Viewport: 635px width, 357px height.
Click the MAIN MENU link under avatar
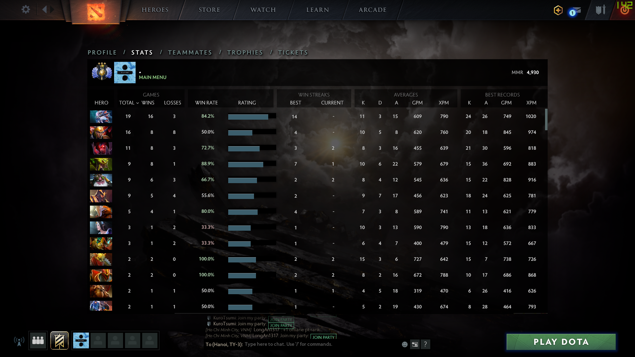tap(152, 77)
